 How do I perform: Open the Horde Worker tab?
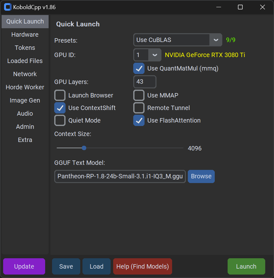(25, 87)
